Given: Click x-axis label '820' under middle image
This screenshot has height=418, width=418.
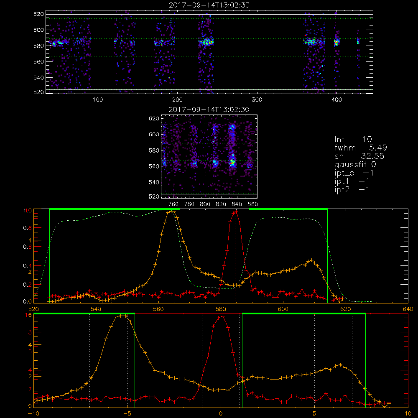Looking at the screenshot, I should [x=221, y=204].
